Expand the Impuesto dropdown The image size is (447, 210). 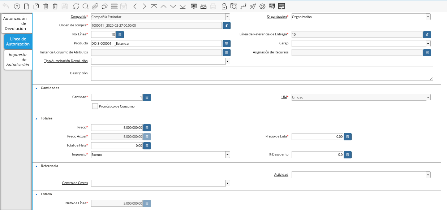[227, 155]
